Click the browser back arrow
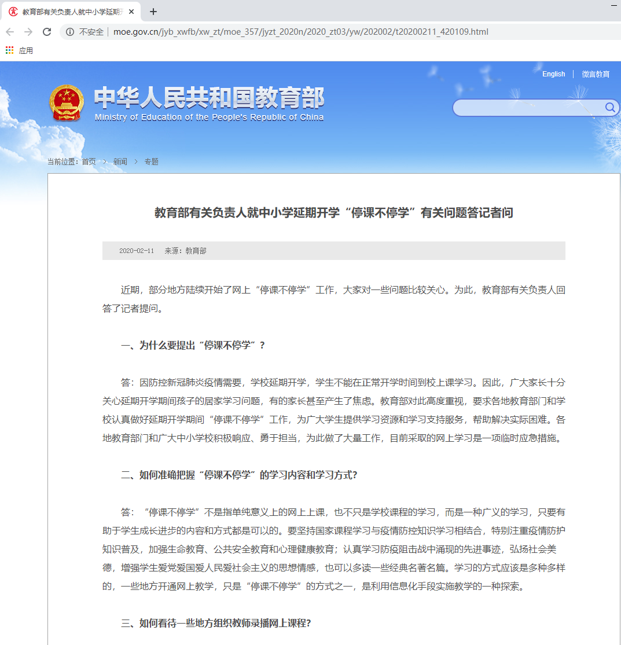 coord(10,32)
